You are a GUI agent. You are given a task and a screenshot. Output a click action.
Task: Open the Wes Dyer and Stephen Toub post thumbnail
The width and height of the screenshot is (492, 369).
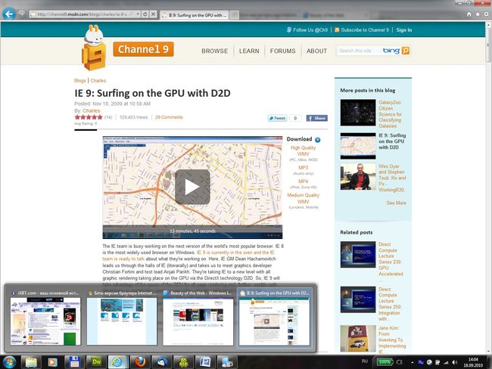click(x=358, y=176)
